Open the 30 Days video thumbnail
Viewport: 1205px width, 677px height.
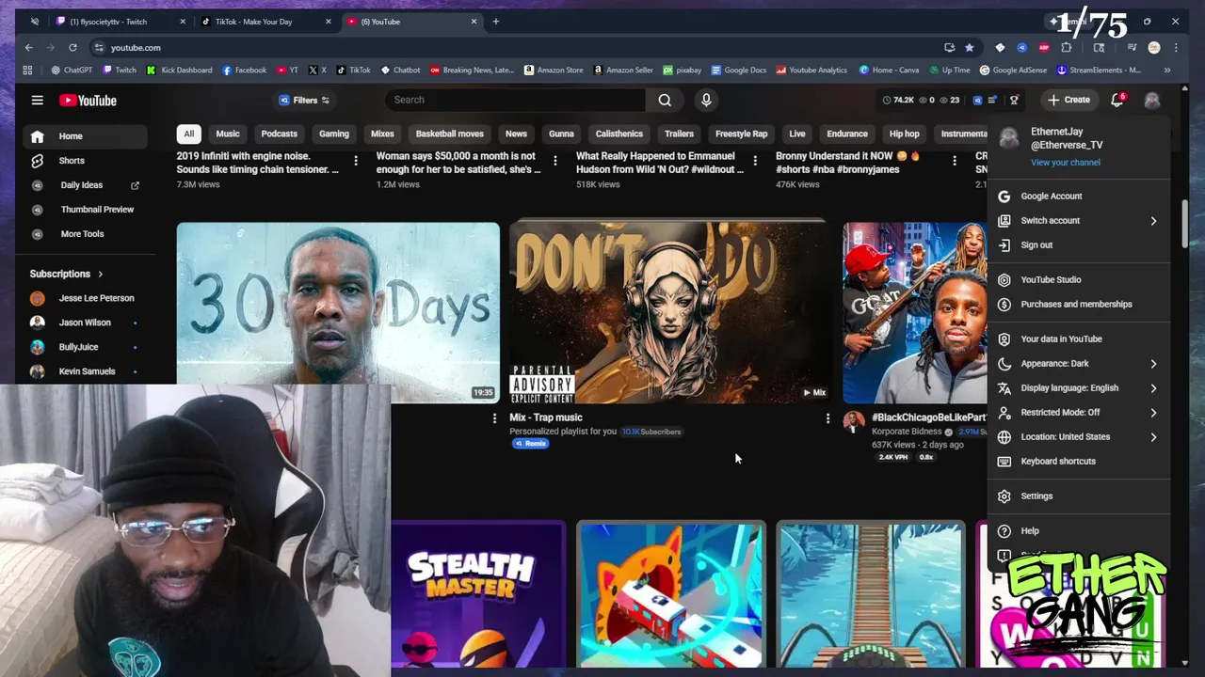(338, 313)
